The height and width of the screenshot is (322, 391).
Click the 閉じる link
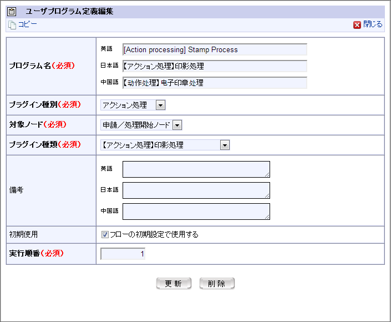point(373,24)
